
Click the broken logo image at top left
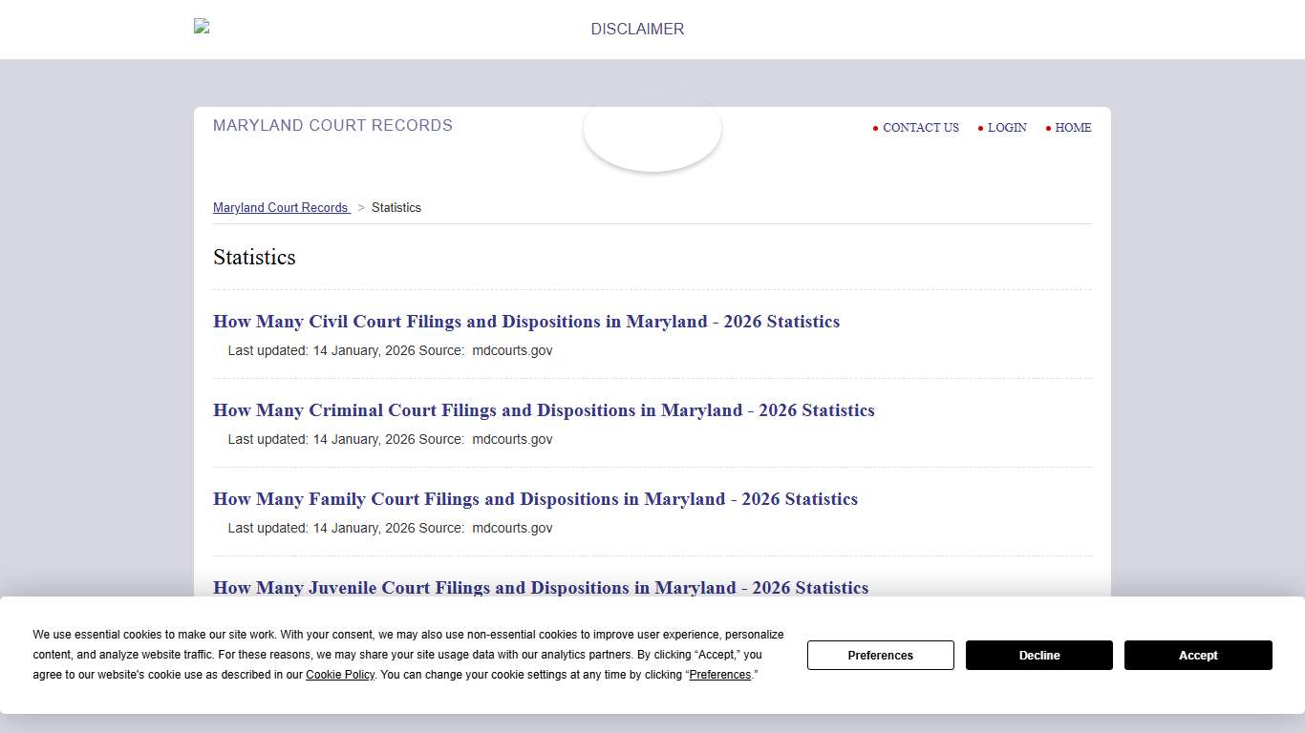[x=201, y=26]
